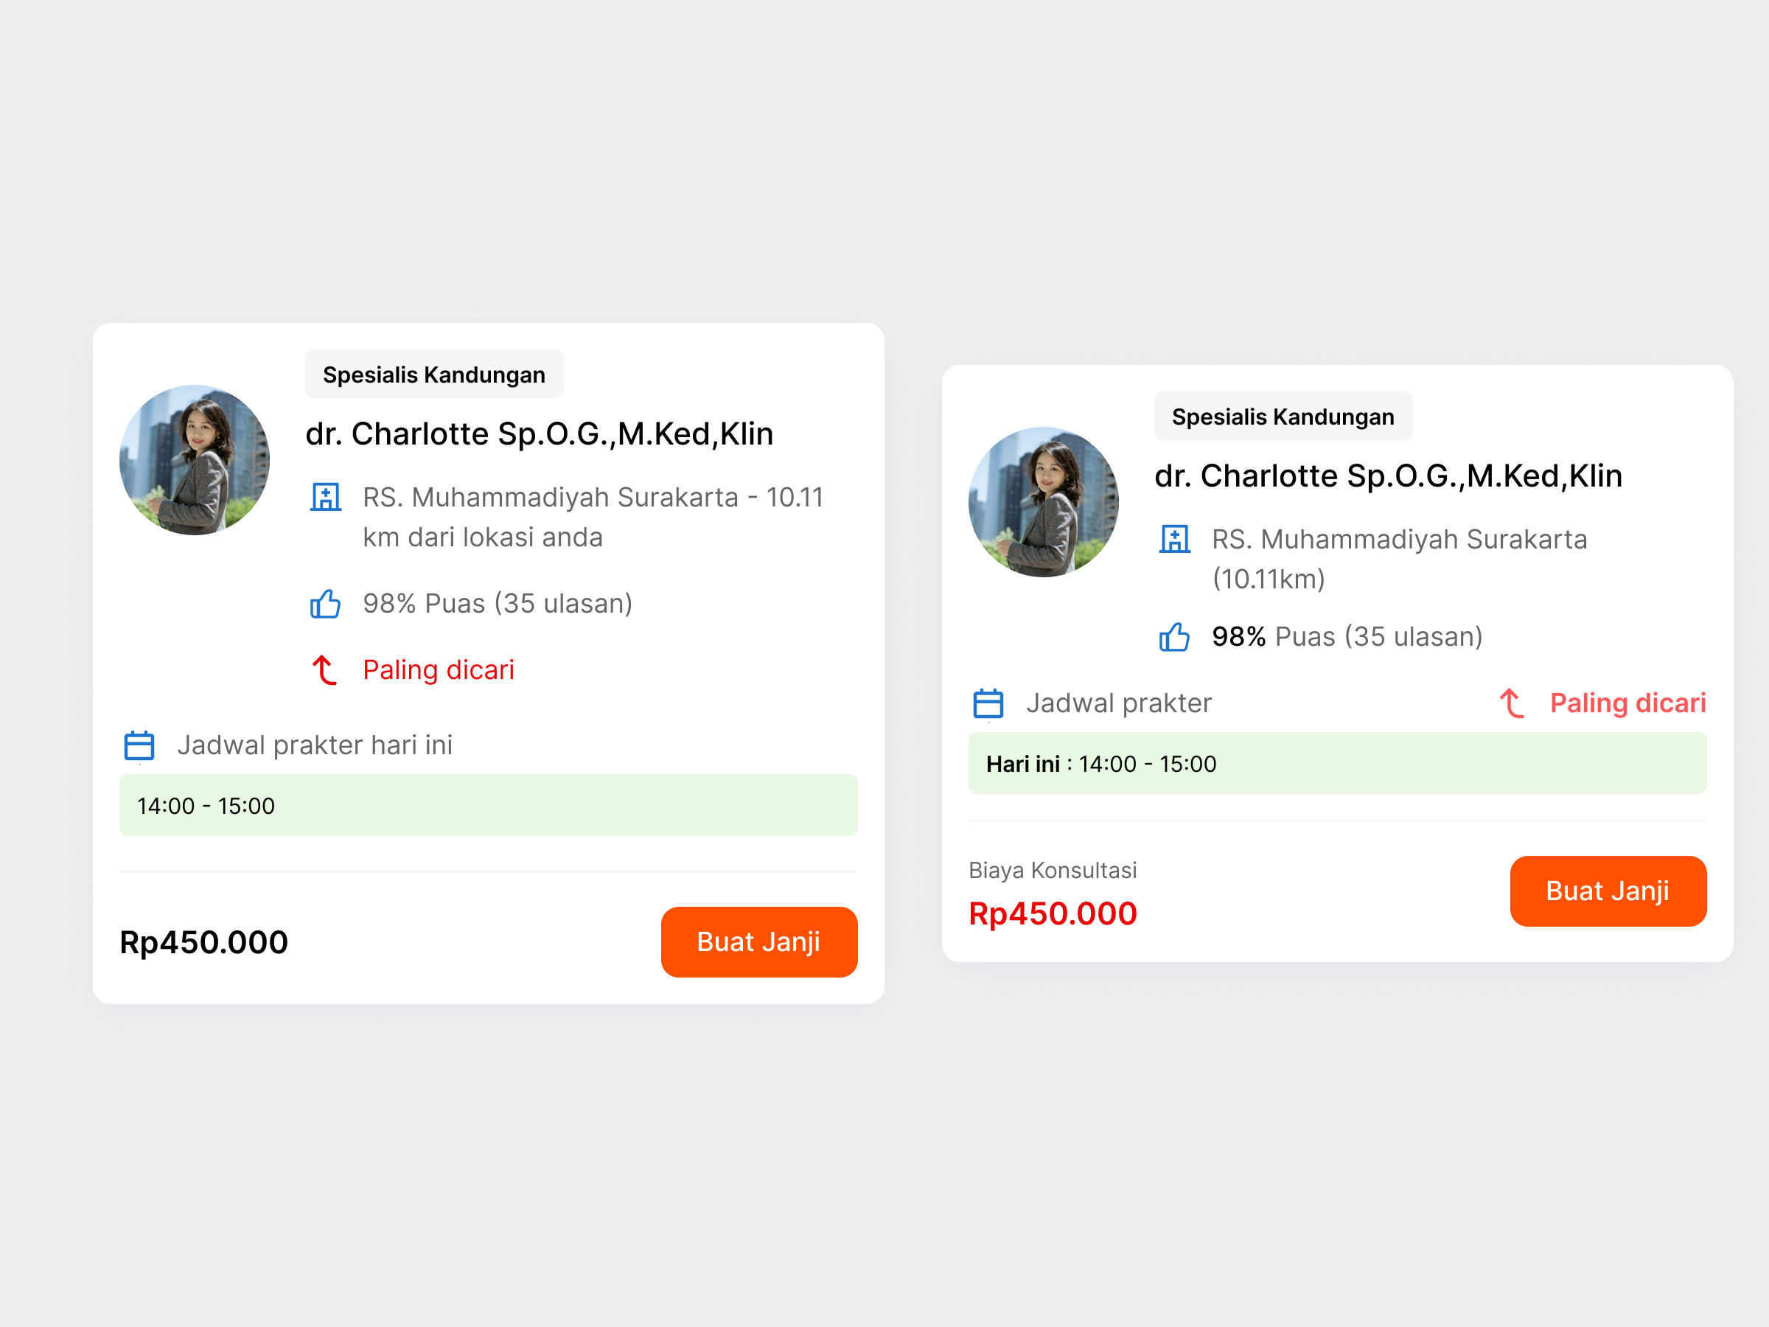Click hospital building icon in right card
1769x1327 pixels.
click(x=1174, y=540)
